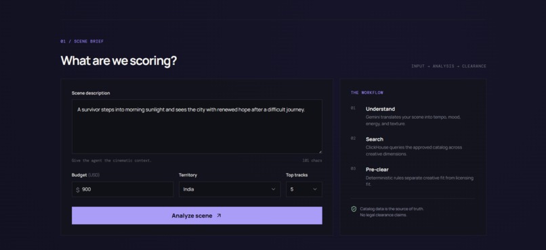The image size is (546, 250).
Task: Click 'INPUT → ANALYSIS → CLEARANCE' breadcrumb text
Action: click(x=449, y=66)
